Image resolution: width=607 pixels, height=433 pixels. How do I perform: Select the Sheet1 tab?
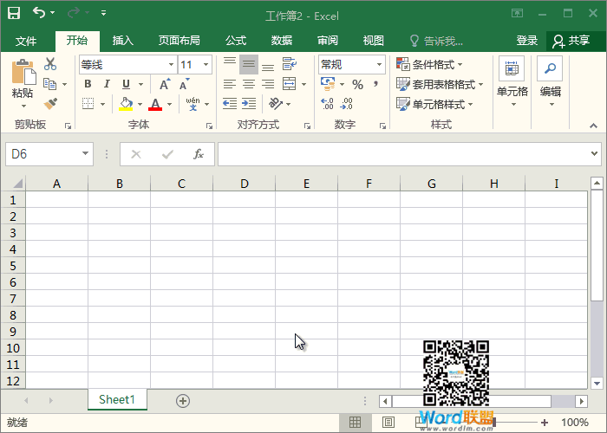[x=117, y=399]
